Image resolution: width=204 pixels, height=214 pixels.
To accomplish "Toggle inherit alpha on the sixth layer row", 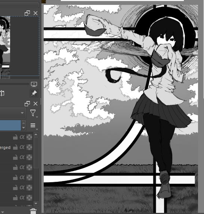I will [22, 187].
